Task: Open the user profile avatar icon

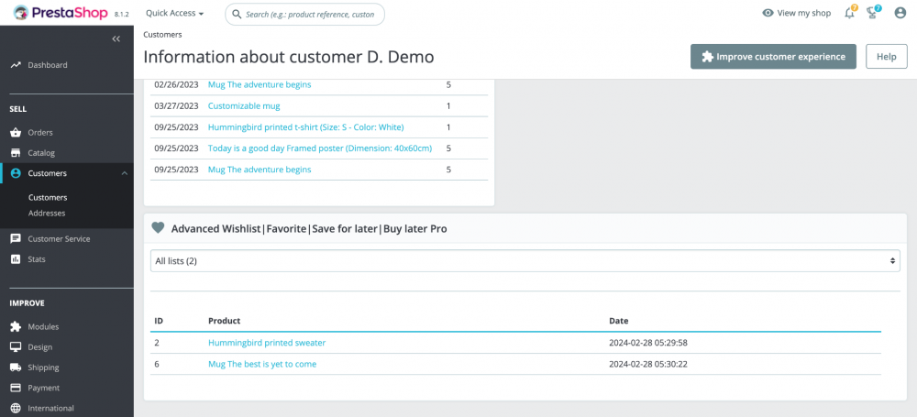Action: tap(900, 13)
